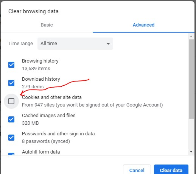Uncheck the Browsing history checkbox
196x174 pixels.
[x=11, y=65]
